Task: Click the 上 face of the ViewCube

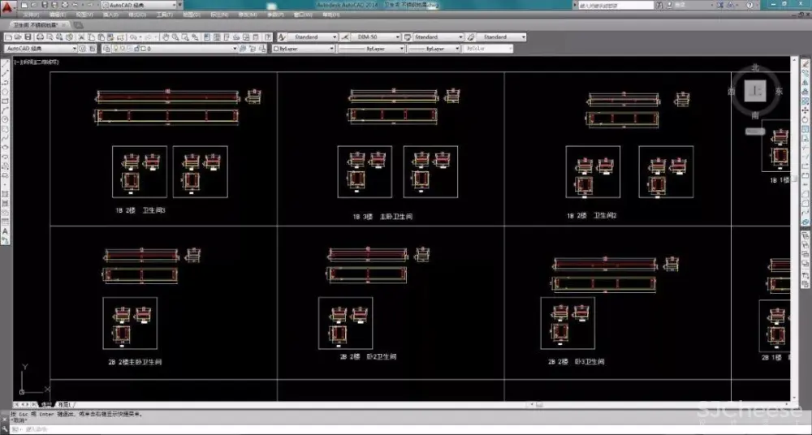Action: (x=755, y=91)
